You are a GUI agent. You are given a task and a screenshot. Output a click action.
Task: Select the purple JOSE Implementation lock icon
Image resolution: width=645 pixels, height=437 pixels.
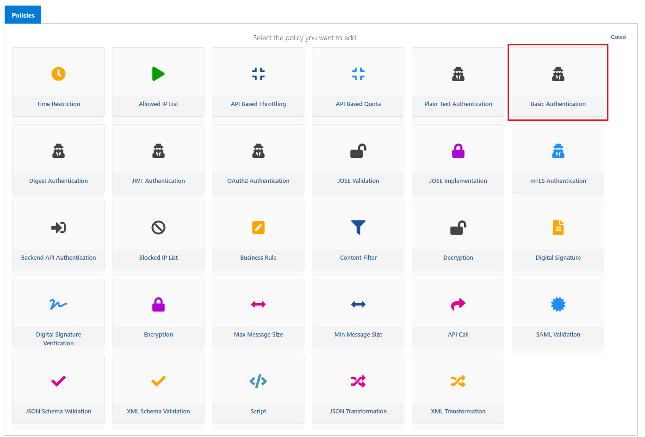pos(458,151)
